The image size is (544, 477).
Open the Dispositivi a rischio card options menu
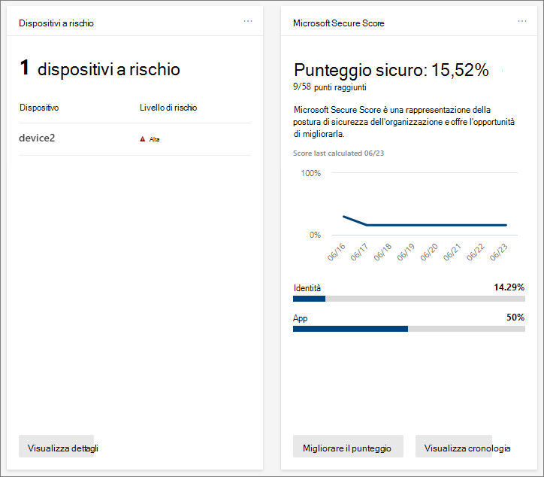coord(248,21)
